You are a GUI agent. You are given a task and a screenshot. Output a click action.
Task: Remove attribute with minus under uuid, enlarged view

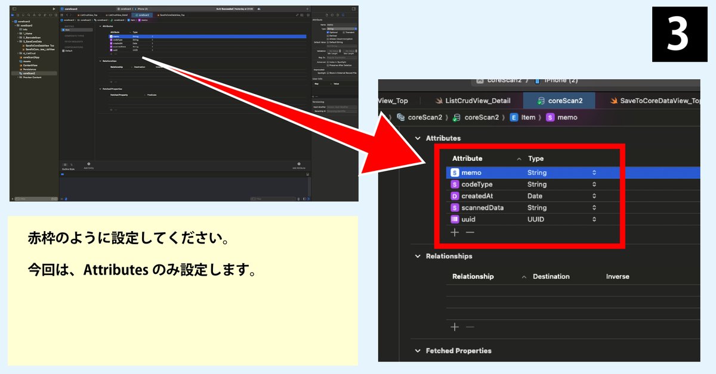[470, 232]
